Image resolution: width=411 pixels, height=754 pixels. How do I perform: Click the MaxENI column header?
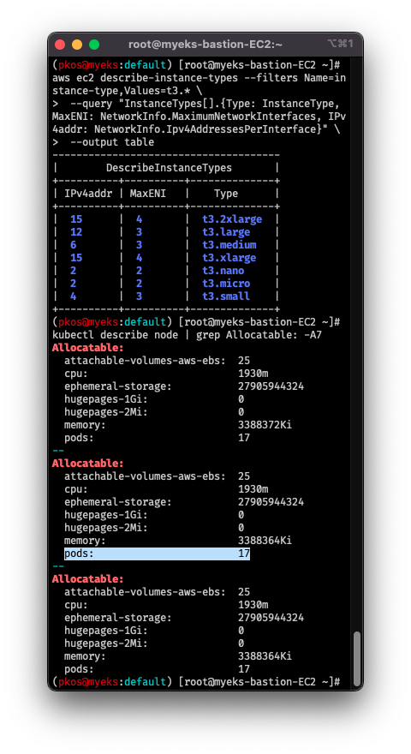point(148,194)
